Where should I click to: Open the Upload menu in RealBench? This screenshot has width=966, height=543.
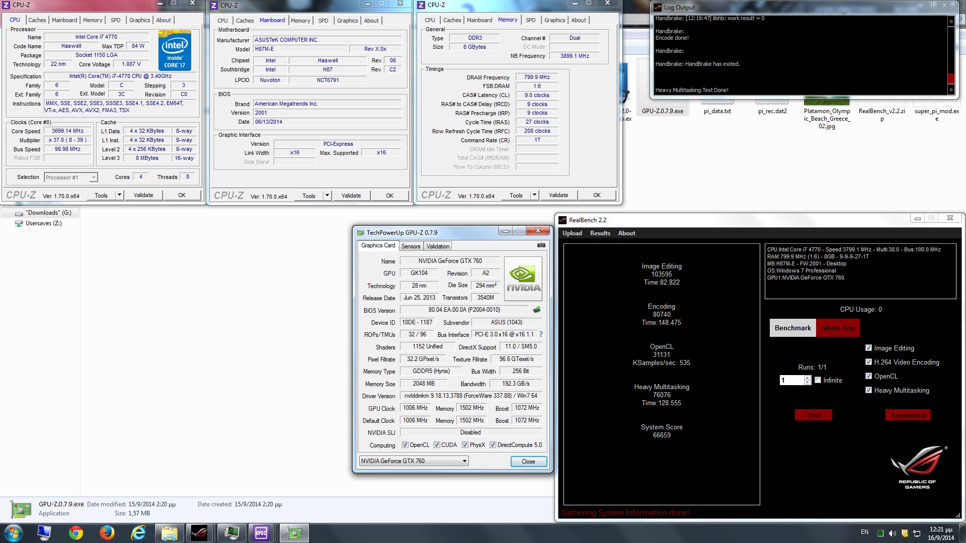pos(572,233)
